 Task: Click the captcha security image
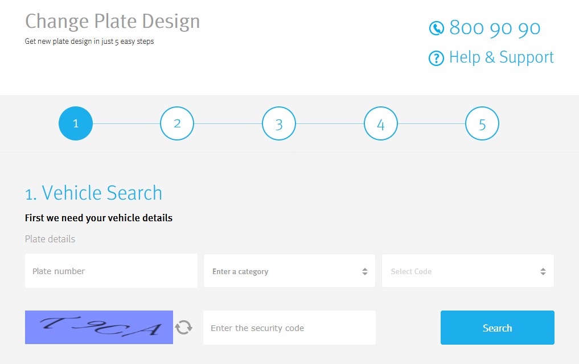point(99,328)
